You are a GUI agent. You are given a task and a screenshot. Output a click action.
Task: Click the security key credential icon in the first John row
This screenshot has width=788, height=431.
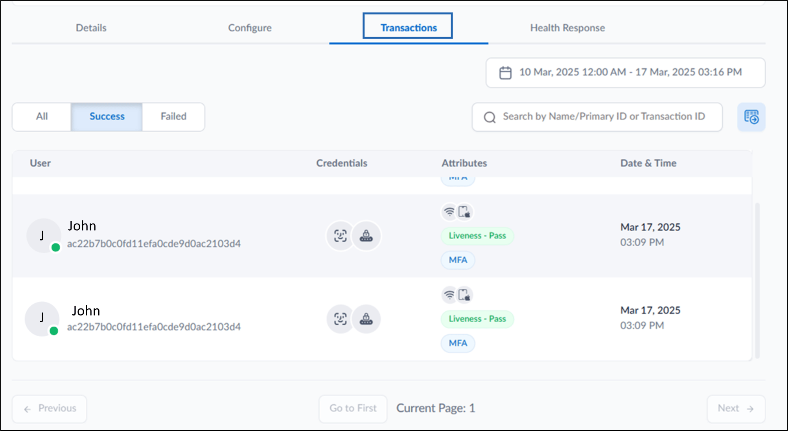pos(366,236)
